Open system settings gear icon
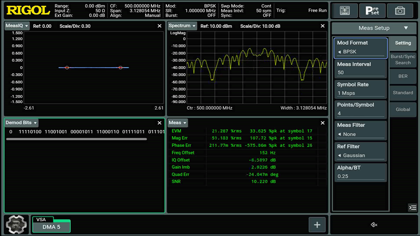This screenshot has height=236, width=420. coord(16,225)
